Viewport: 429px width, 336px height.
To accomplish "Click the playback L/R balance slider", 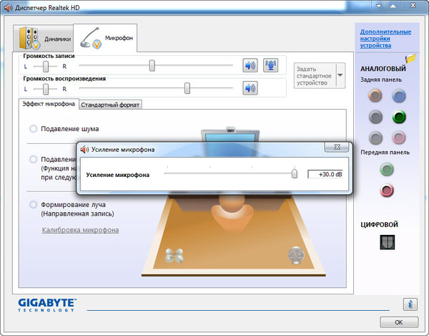I will [46, 89].
